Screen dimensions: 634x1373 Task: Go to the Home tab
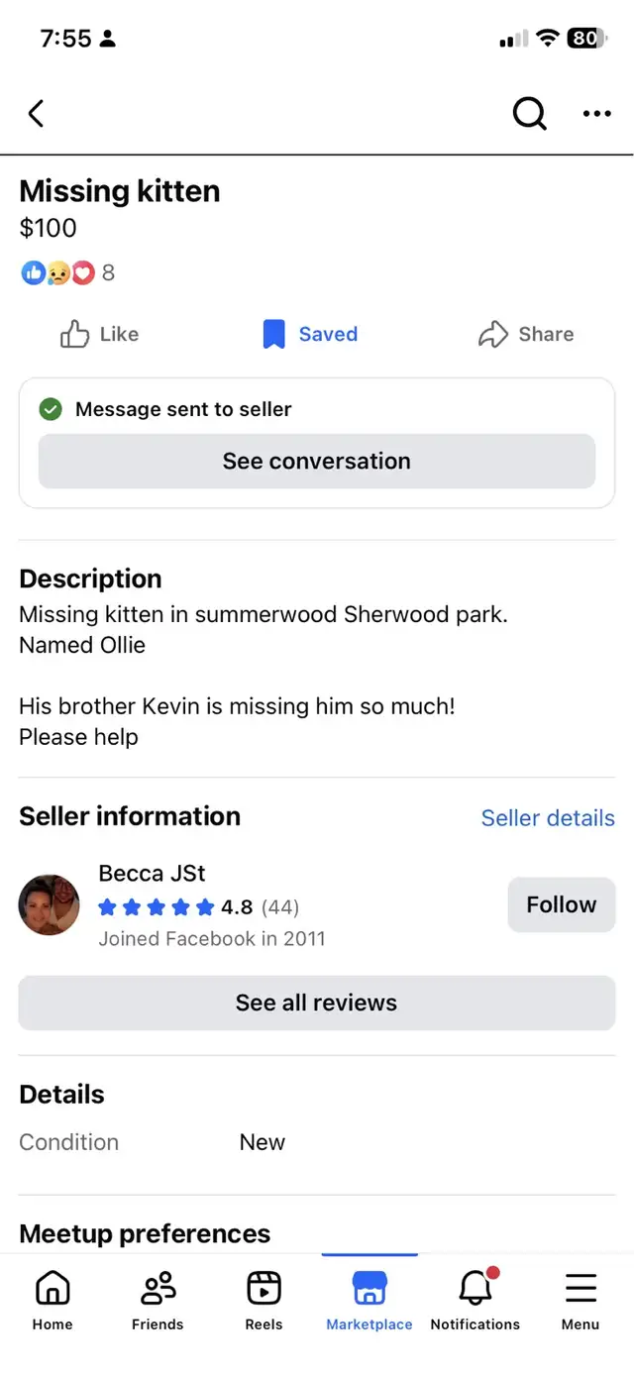click(53, 1299)
